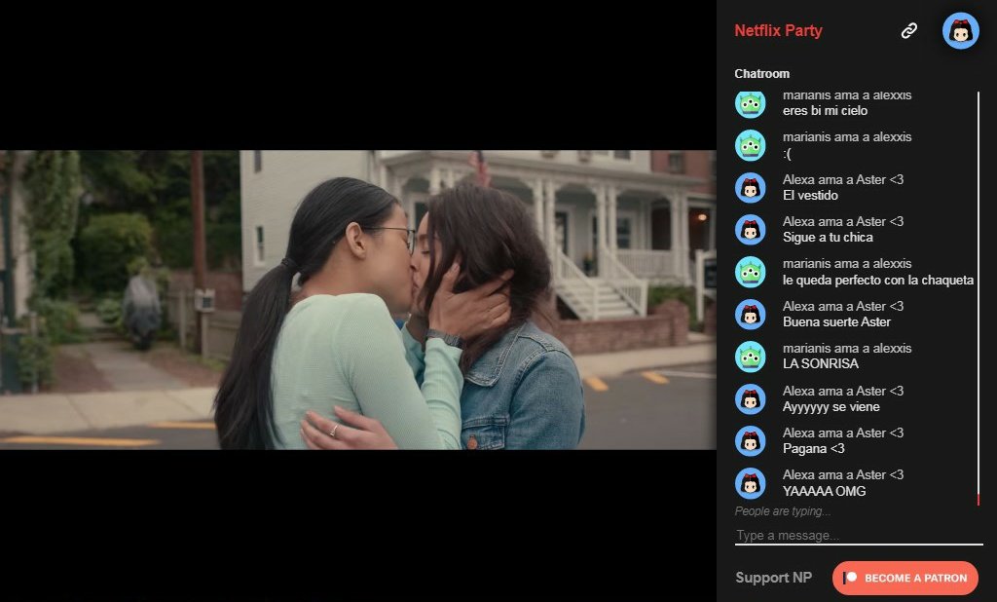
Task: Select message text 'eres bi mi cielo'
Action: [x=825, y=111]
